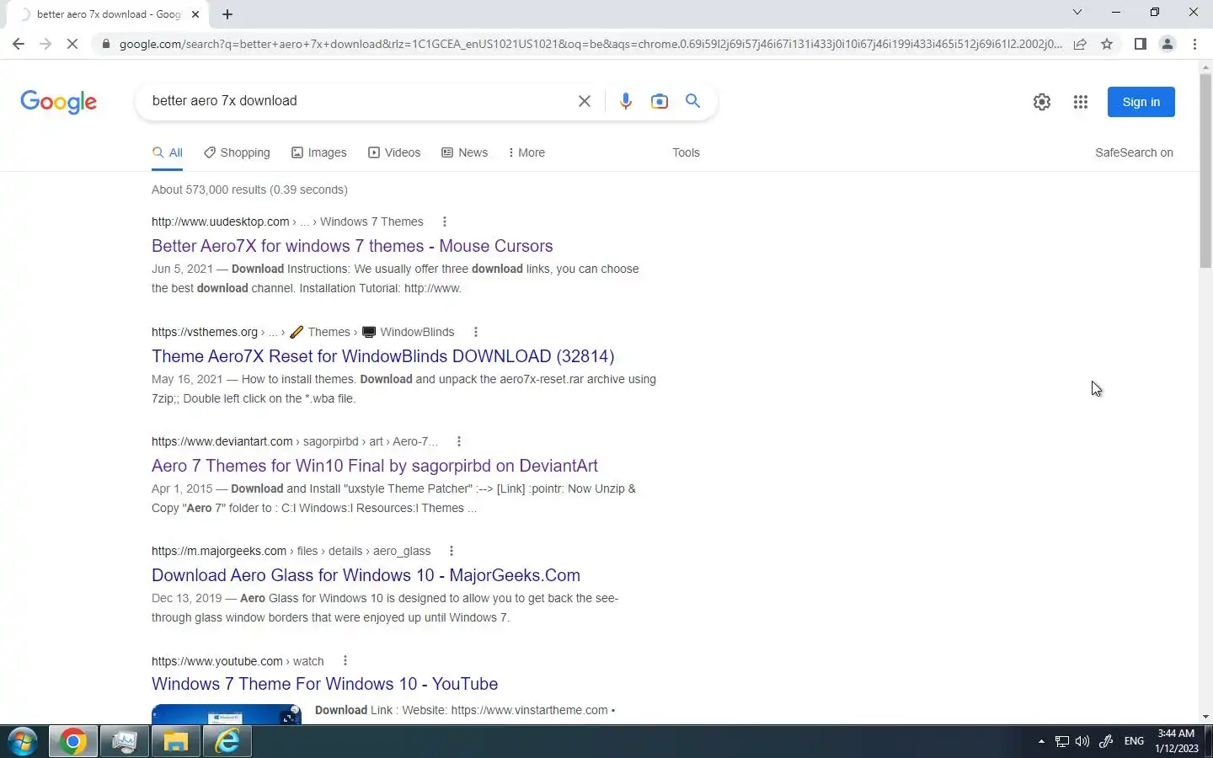Click the YouTube video thumbnail
This screenshot has height=758, width=1213.
coord(227,714)
